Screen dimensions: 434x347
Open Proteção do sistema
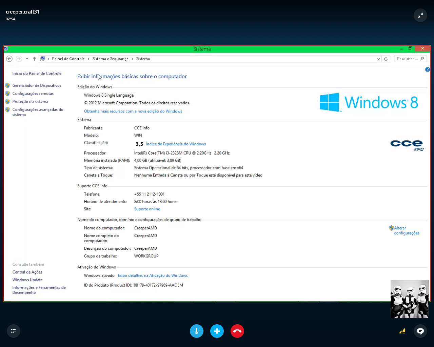(30, 102)
